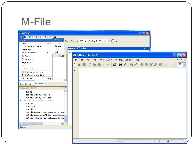Open the Debug menu in MATLAB window

coord(32,37)
